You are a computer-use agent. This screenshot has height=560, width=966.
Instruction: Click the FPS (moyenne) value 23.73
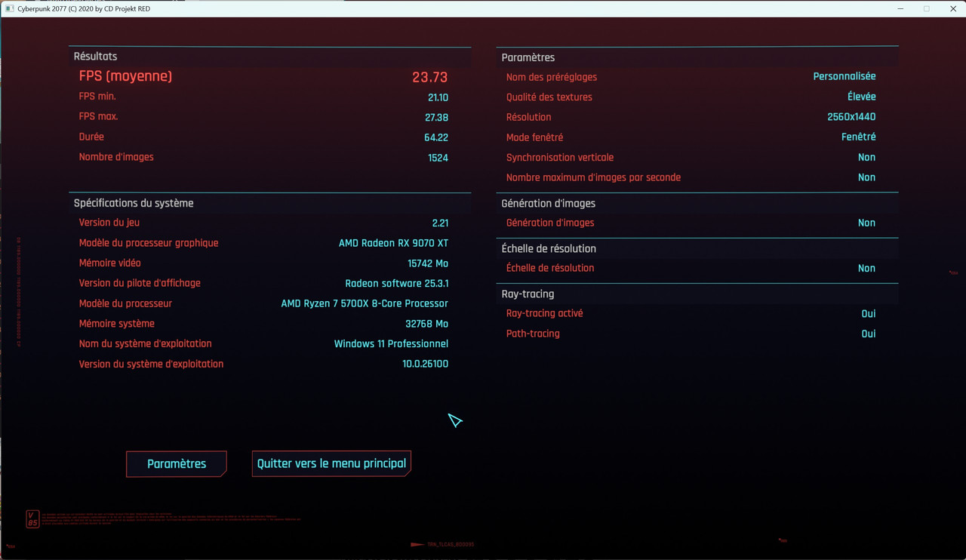pyautogui.click(x=430, y=77)
